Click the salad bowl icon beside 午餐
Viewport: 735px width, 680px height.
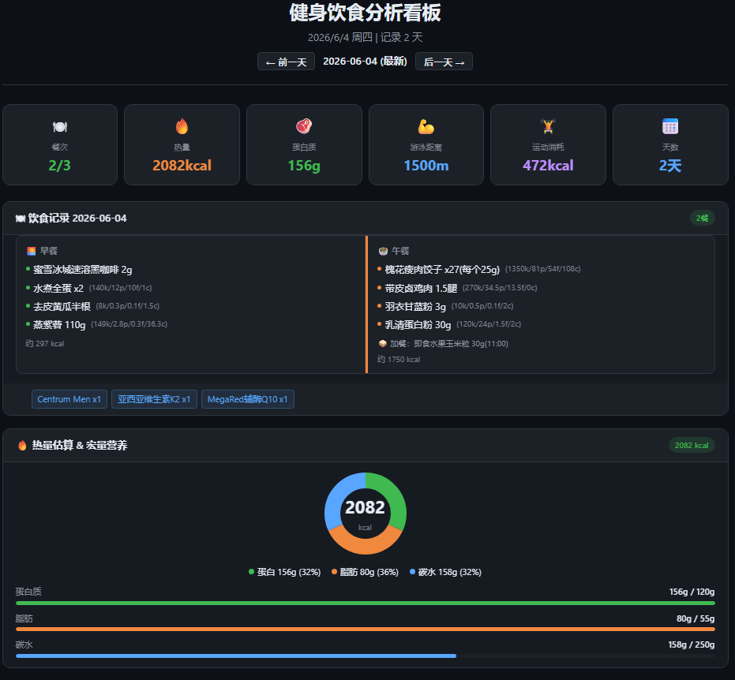tap(383, 251)
